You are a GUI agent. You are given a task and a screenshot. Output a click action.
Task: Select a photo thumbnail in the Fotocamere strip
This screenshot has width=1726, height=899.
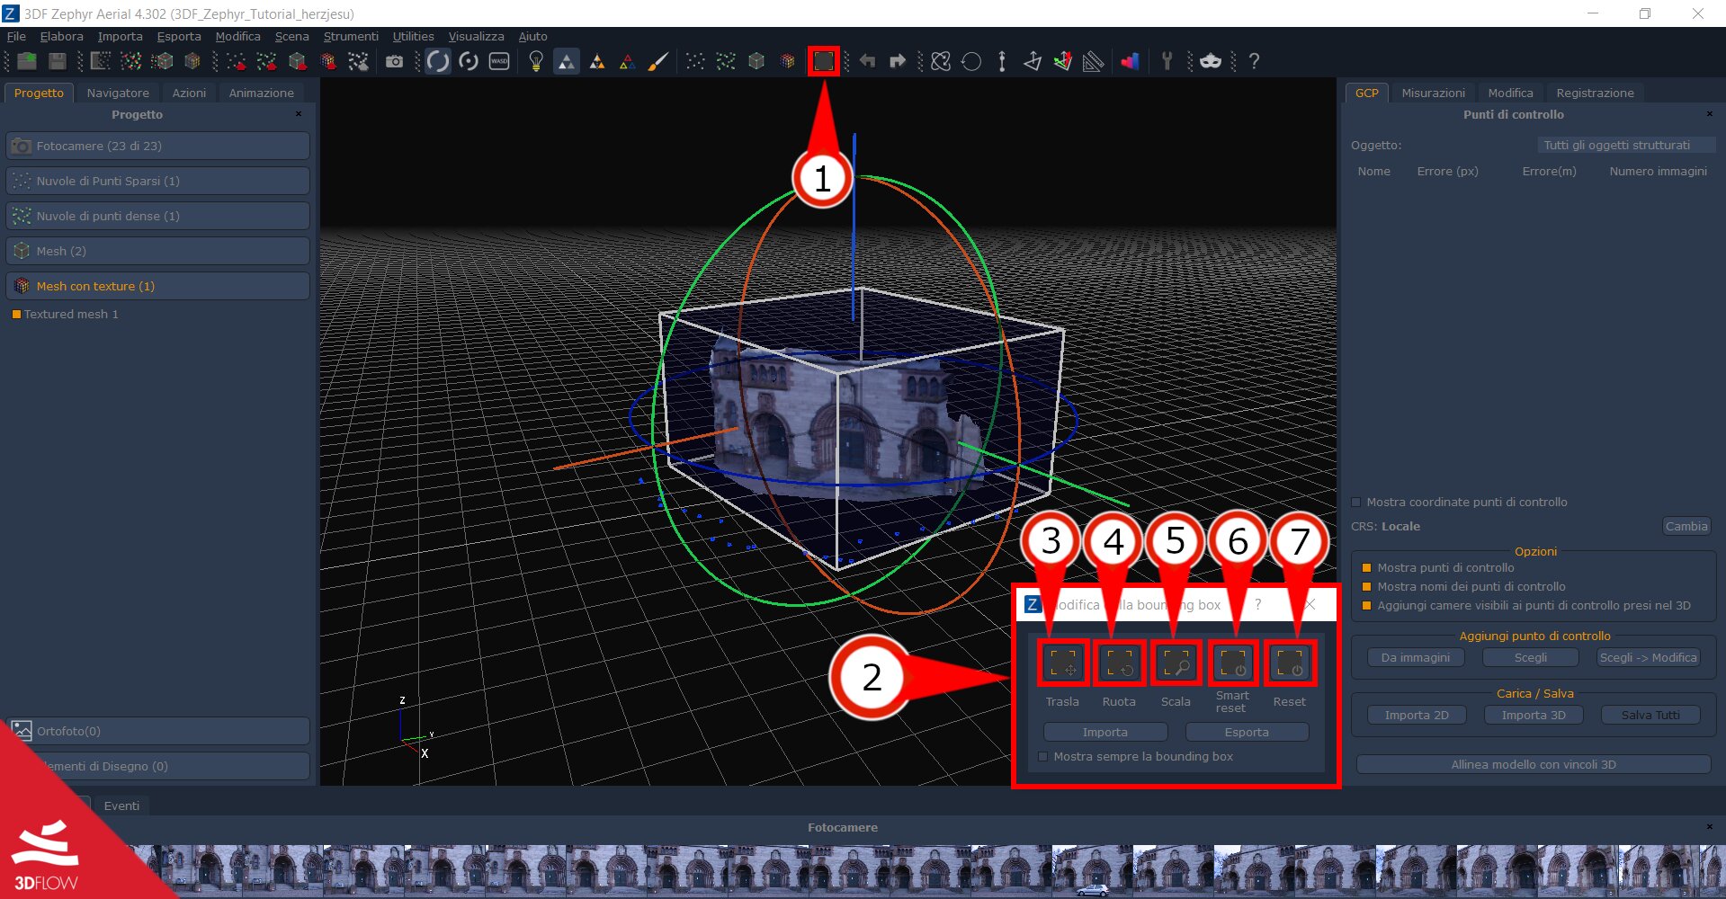click(360, 868)
